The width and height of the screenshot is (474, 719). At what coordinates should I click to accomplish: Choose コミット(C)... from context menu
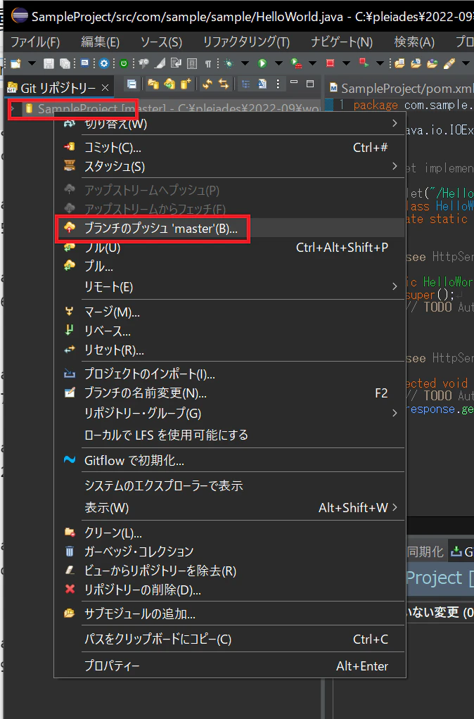[x=230, y=147]
